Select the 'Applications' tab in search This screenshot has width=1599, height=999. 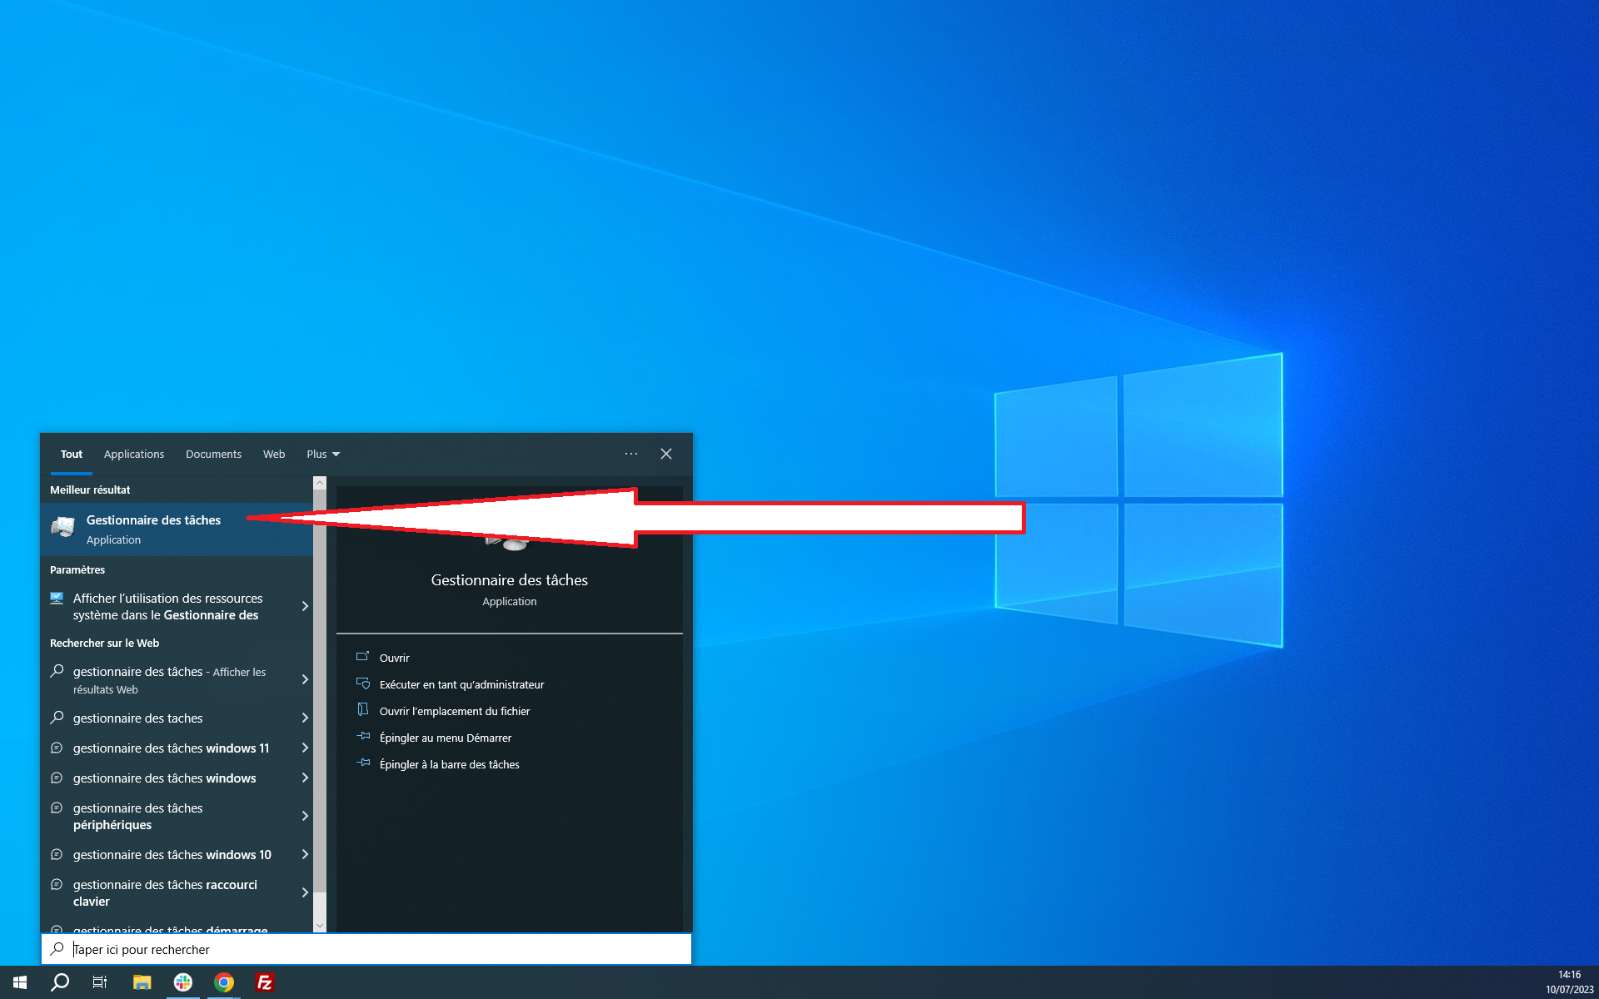(x=133, y=454)
